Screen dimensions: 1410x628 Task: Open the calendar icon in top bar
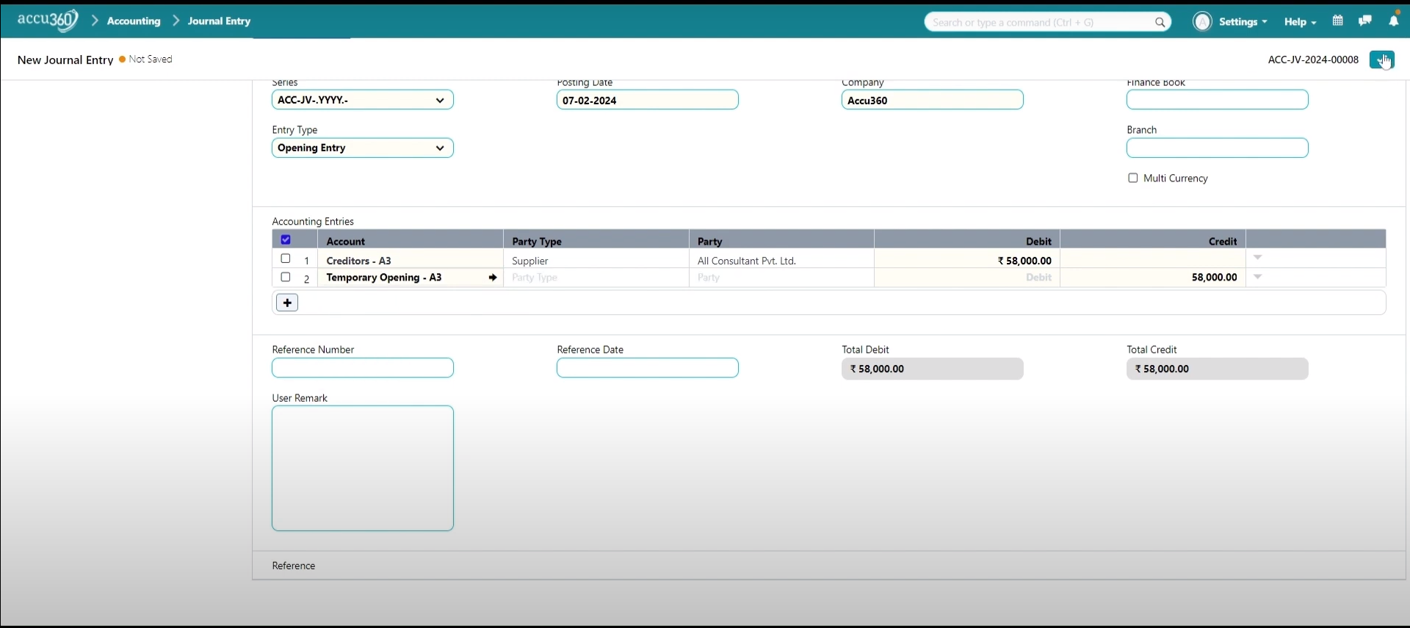tap(1338, 21)
